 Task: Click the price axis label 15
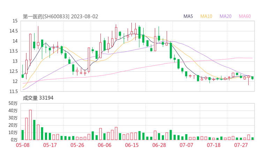(15, 21)
